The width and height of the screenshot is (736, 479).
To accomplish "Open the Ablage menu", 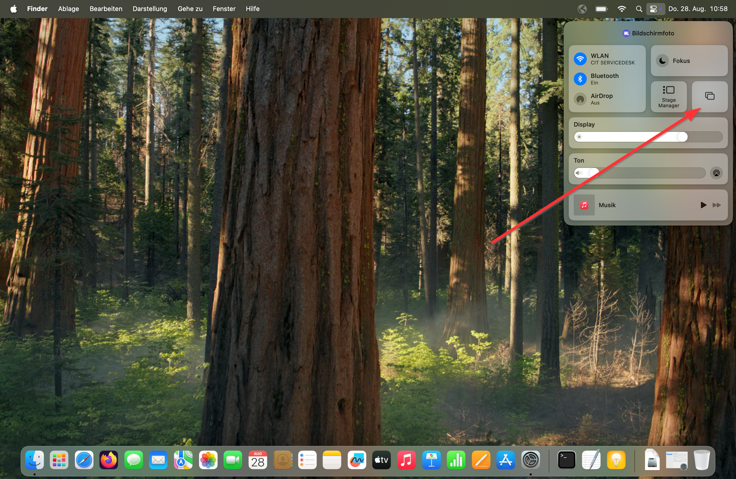I will [68, 9].
